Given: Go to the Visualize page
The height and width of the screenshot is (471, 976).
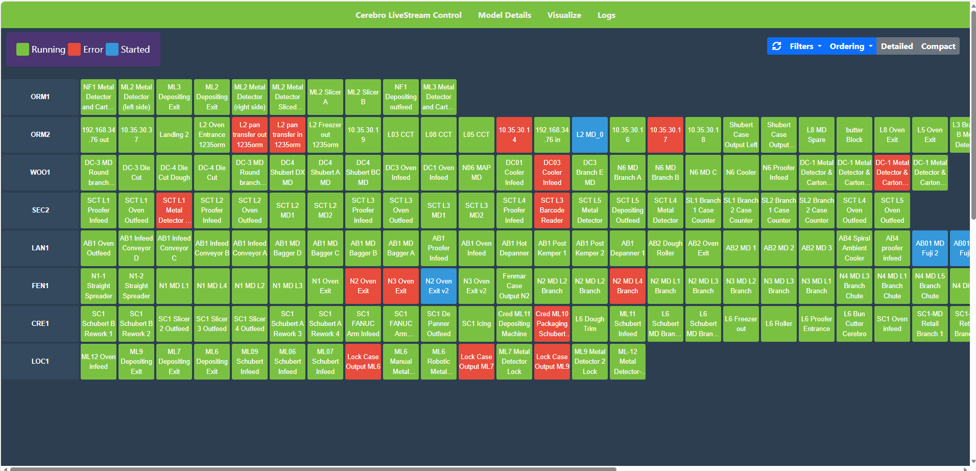Looking at the screenshot, I should 564,15.
